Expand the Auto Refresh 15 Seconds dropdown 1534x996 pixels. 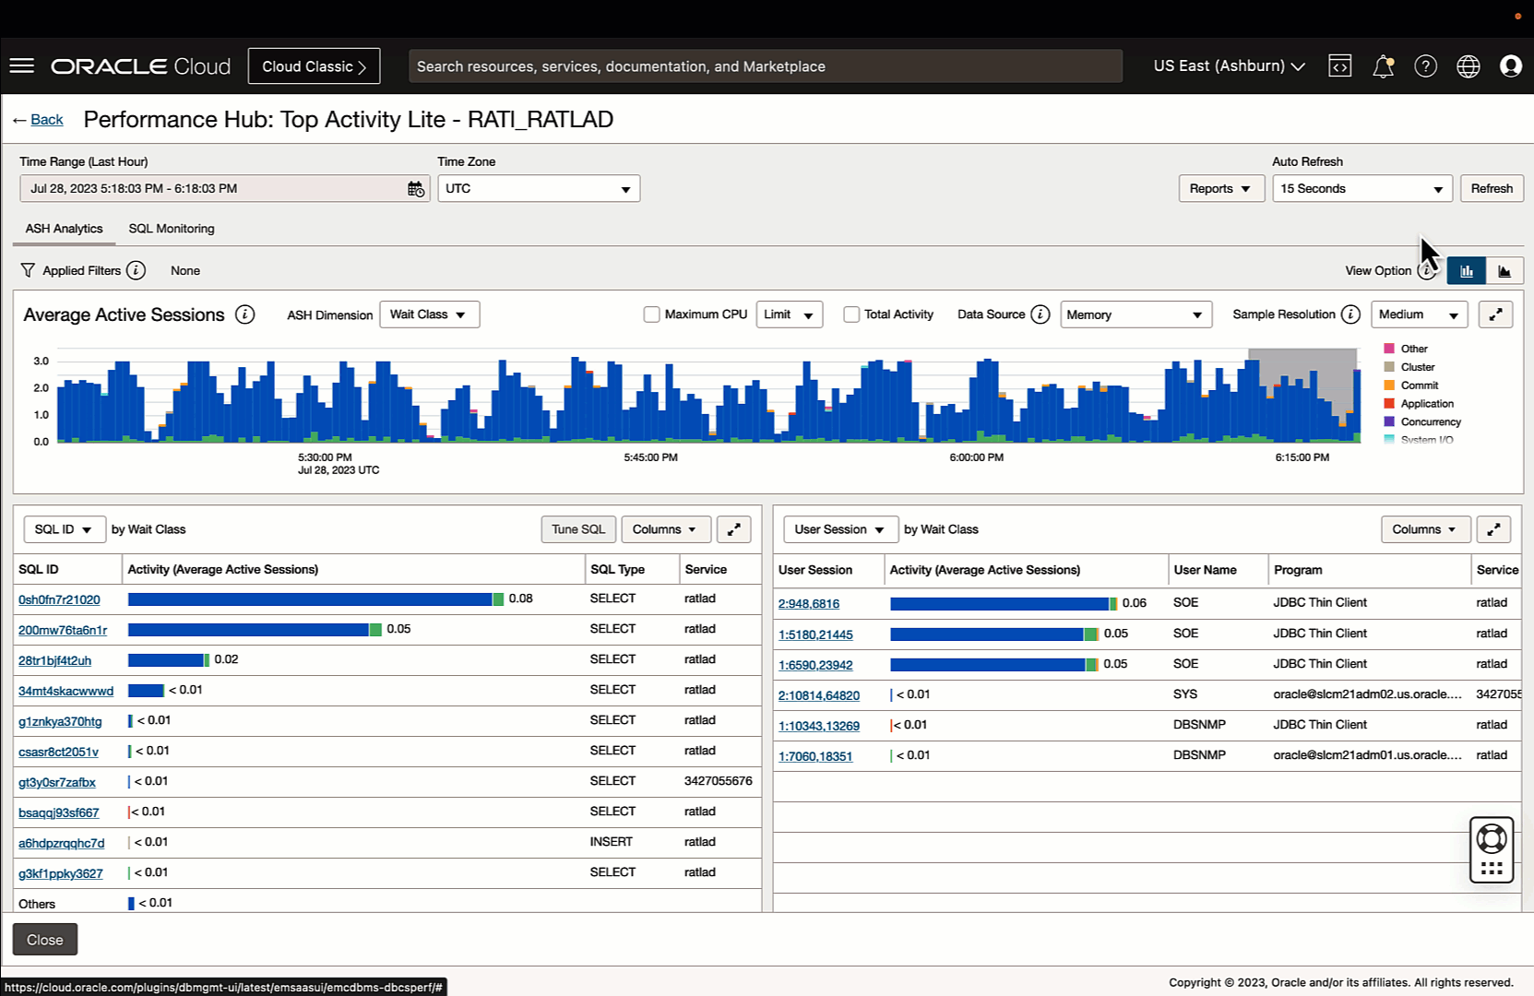point(1362,188)
